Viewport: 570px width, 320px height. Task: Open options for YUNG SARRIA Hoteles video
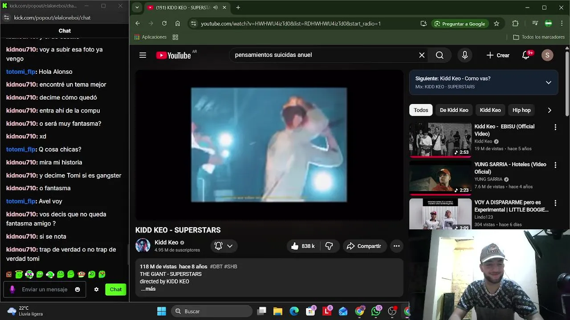tap(555, 165)
